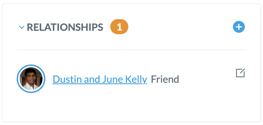Open the avatar with the blue ring
The height and width of the screenshot is (125, 263).
click(31, 79)
